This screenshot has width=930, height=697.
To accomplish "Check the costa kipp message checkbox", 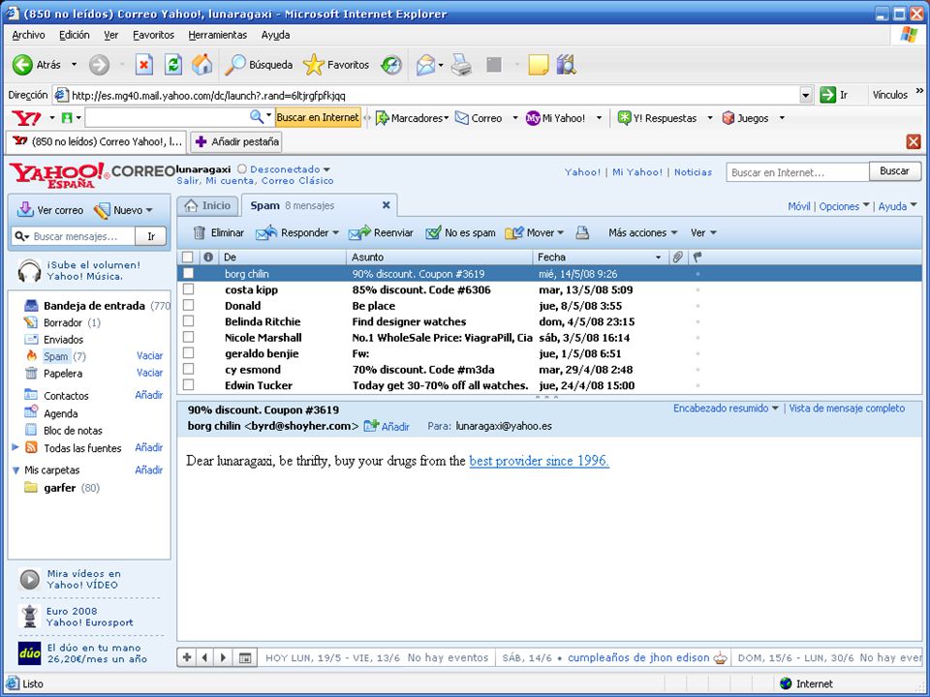I will (x=188, y=289).
